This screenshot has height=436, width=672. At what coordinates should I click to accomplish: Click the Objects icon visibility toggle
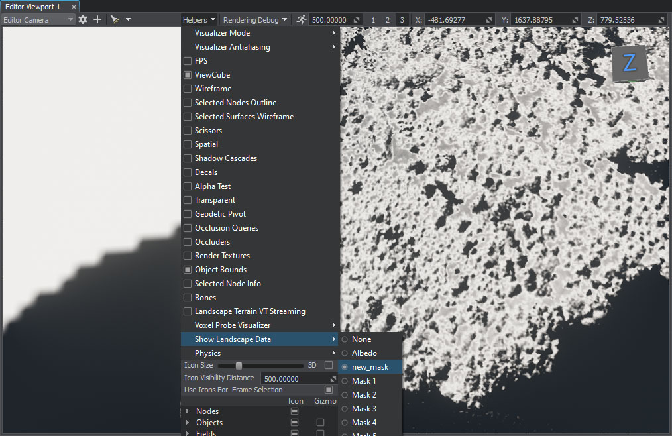[295, 423]
